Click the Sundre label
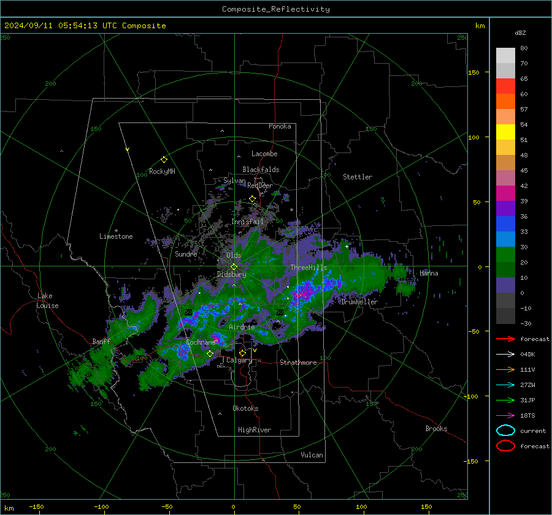The width and height of the screenshot is (552, 515). pos(186,254)
